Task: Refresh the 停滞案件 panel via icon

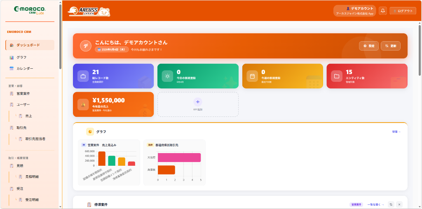Action: (x=391, y=204)
